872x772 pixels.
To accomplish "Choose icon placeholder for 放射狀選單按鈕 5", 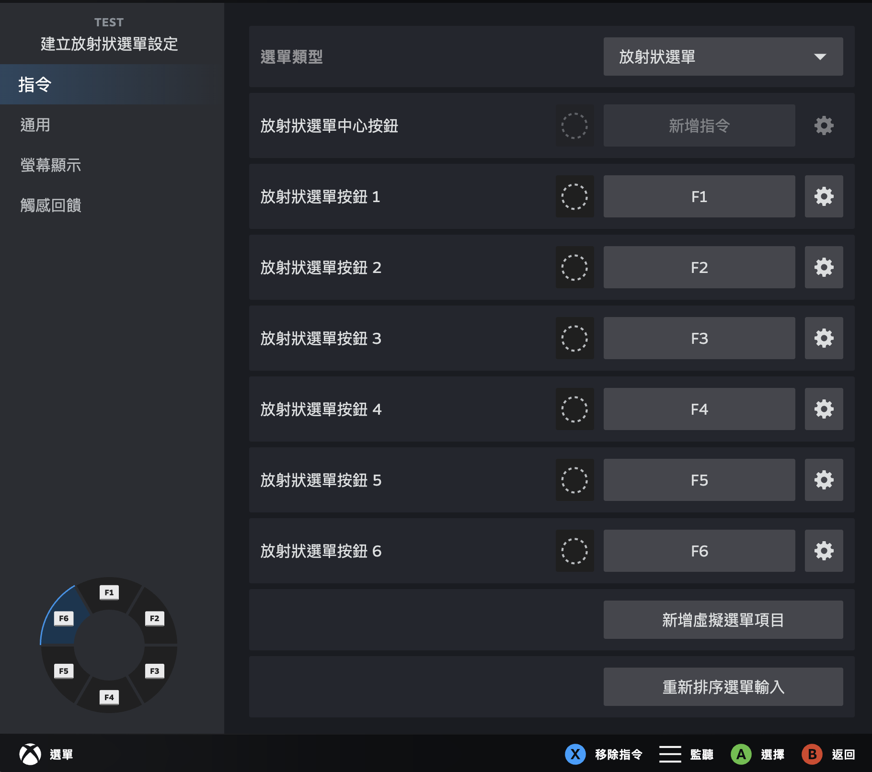I will click(574, 480).
